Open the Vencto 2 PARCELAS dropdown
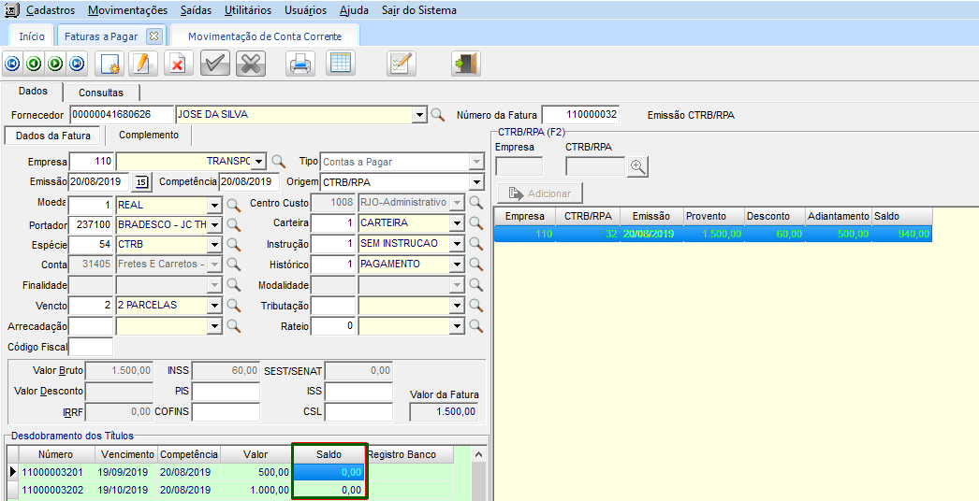The height and width of the screenshot is (501, 979). pyautogui.click(x=214, y=306)
